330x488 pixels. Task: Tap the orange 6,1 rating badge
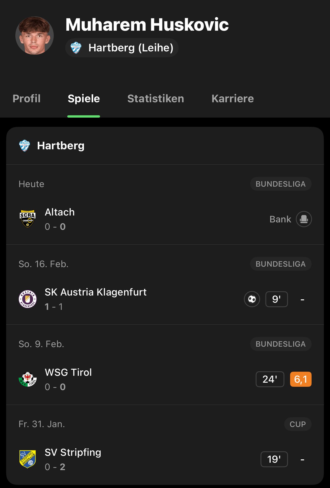[301, 379]
